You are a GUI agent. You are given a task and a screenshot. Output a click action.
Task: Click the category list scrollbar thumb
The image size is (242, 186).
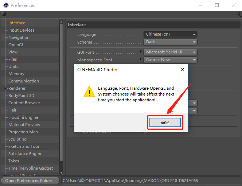point(61,92)
